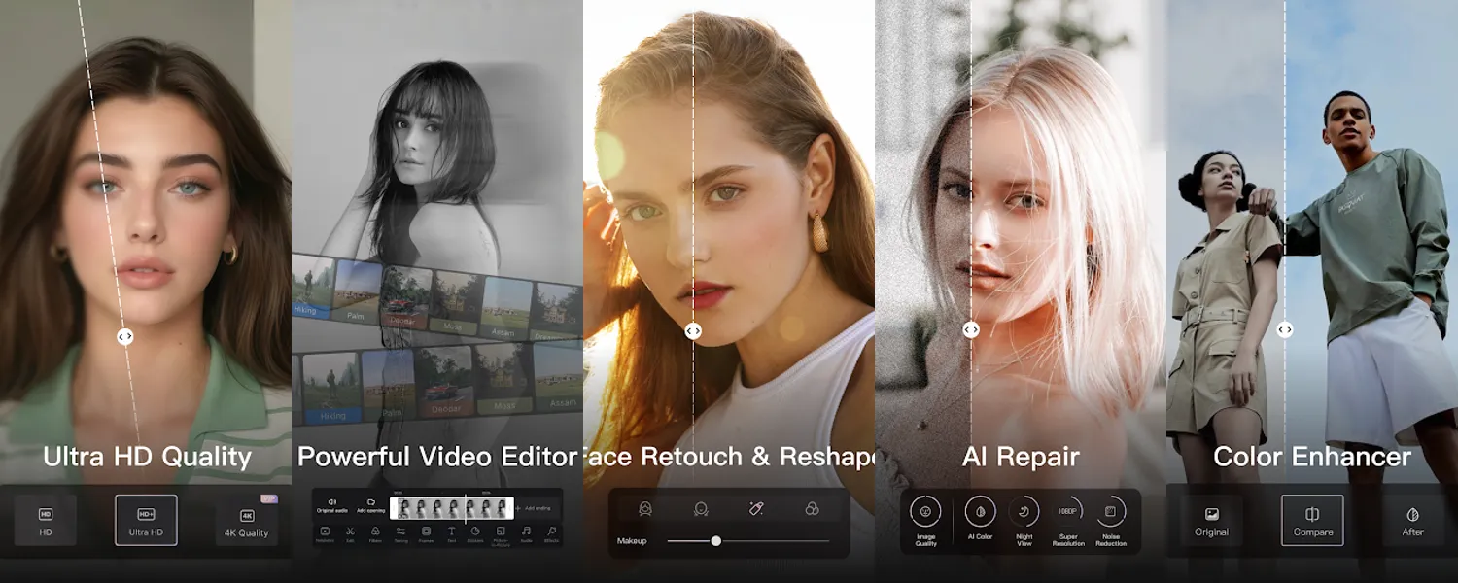
Task: Select the Makeup brush icon in retouch bar
Action: pos(756,508)
